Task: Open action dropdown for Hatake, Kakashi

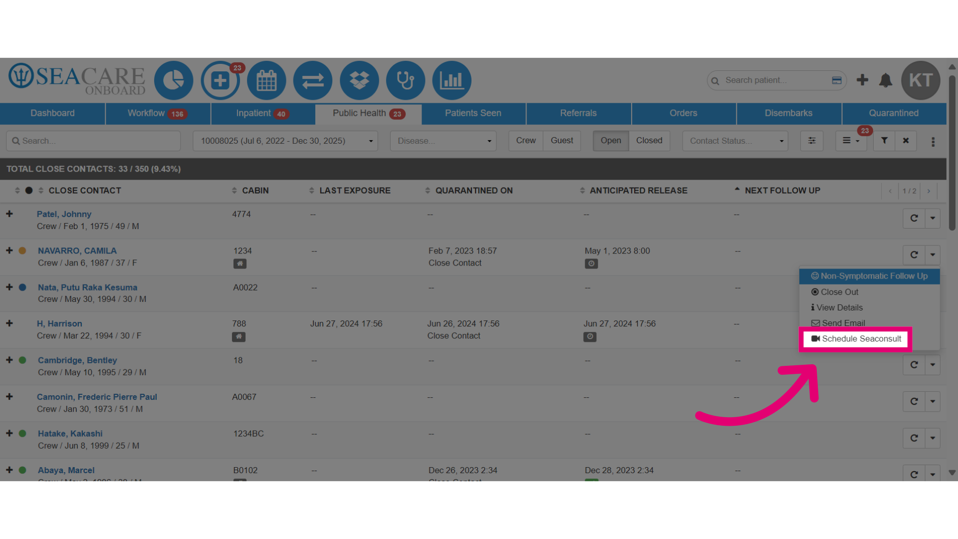Action: pos(933,438)
